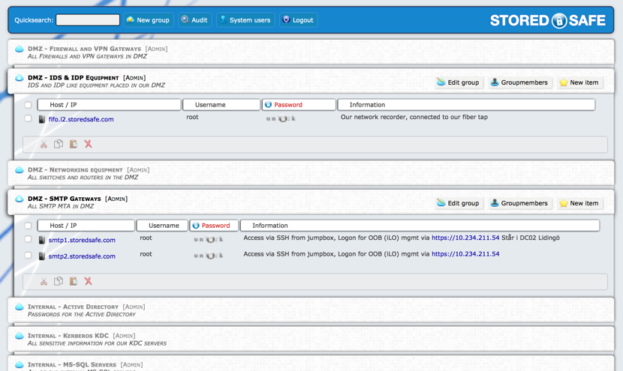The width and height of the screenshot is (623, 371).
Task: Click "root" username in smtp1 row
Action: tap(146, 238)
